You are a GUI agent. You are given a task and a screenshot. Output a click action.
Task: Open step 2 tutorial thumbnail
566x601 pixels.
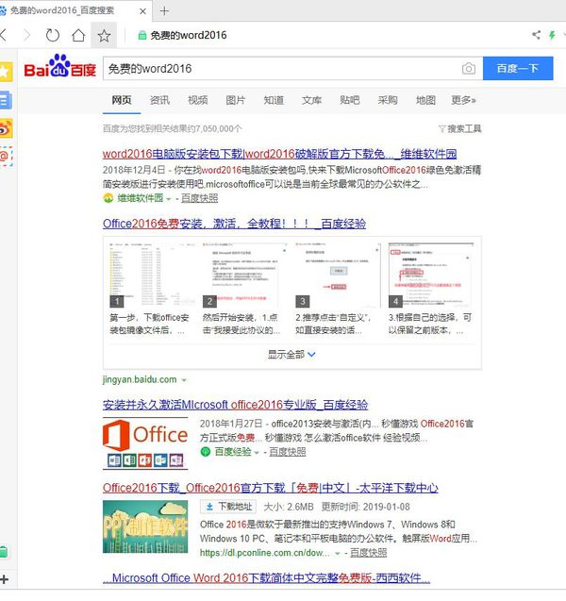[x=245, y=275]
